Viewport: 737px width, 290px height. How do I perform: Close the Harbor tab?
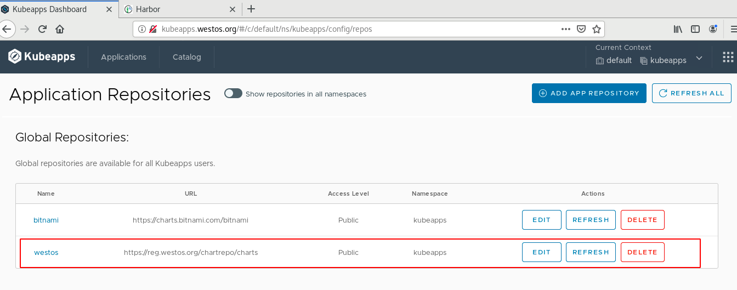point(233,9)
